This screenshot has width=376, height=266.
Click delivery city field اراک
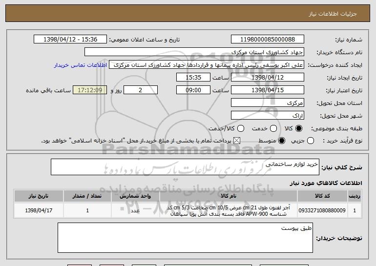pos(268,116)
